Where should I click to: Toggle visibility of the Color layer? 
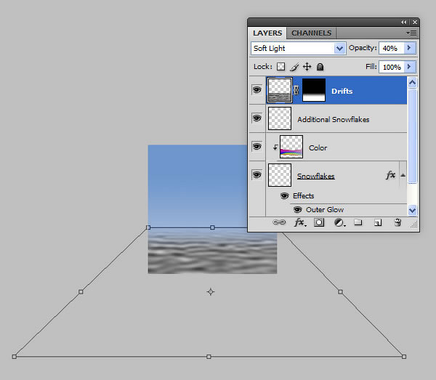[257, 147]
